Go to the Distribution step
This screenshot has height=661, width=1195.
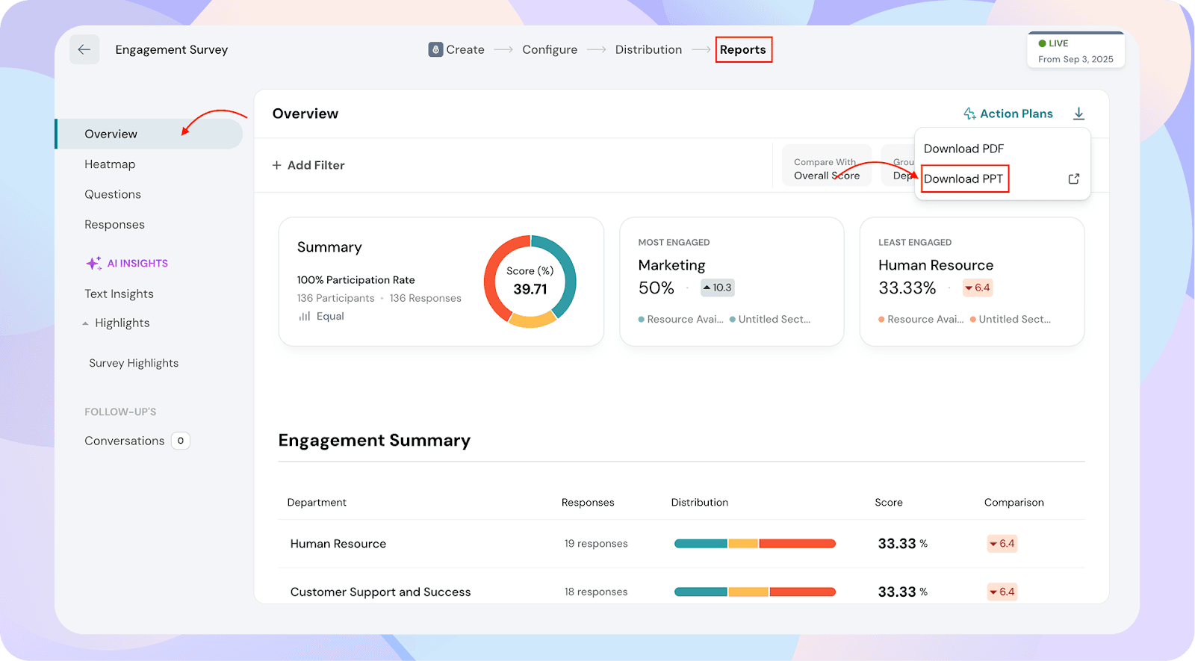point(648,49)
